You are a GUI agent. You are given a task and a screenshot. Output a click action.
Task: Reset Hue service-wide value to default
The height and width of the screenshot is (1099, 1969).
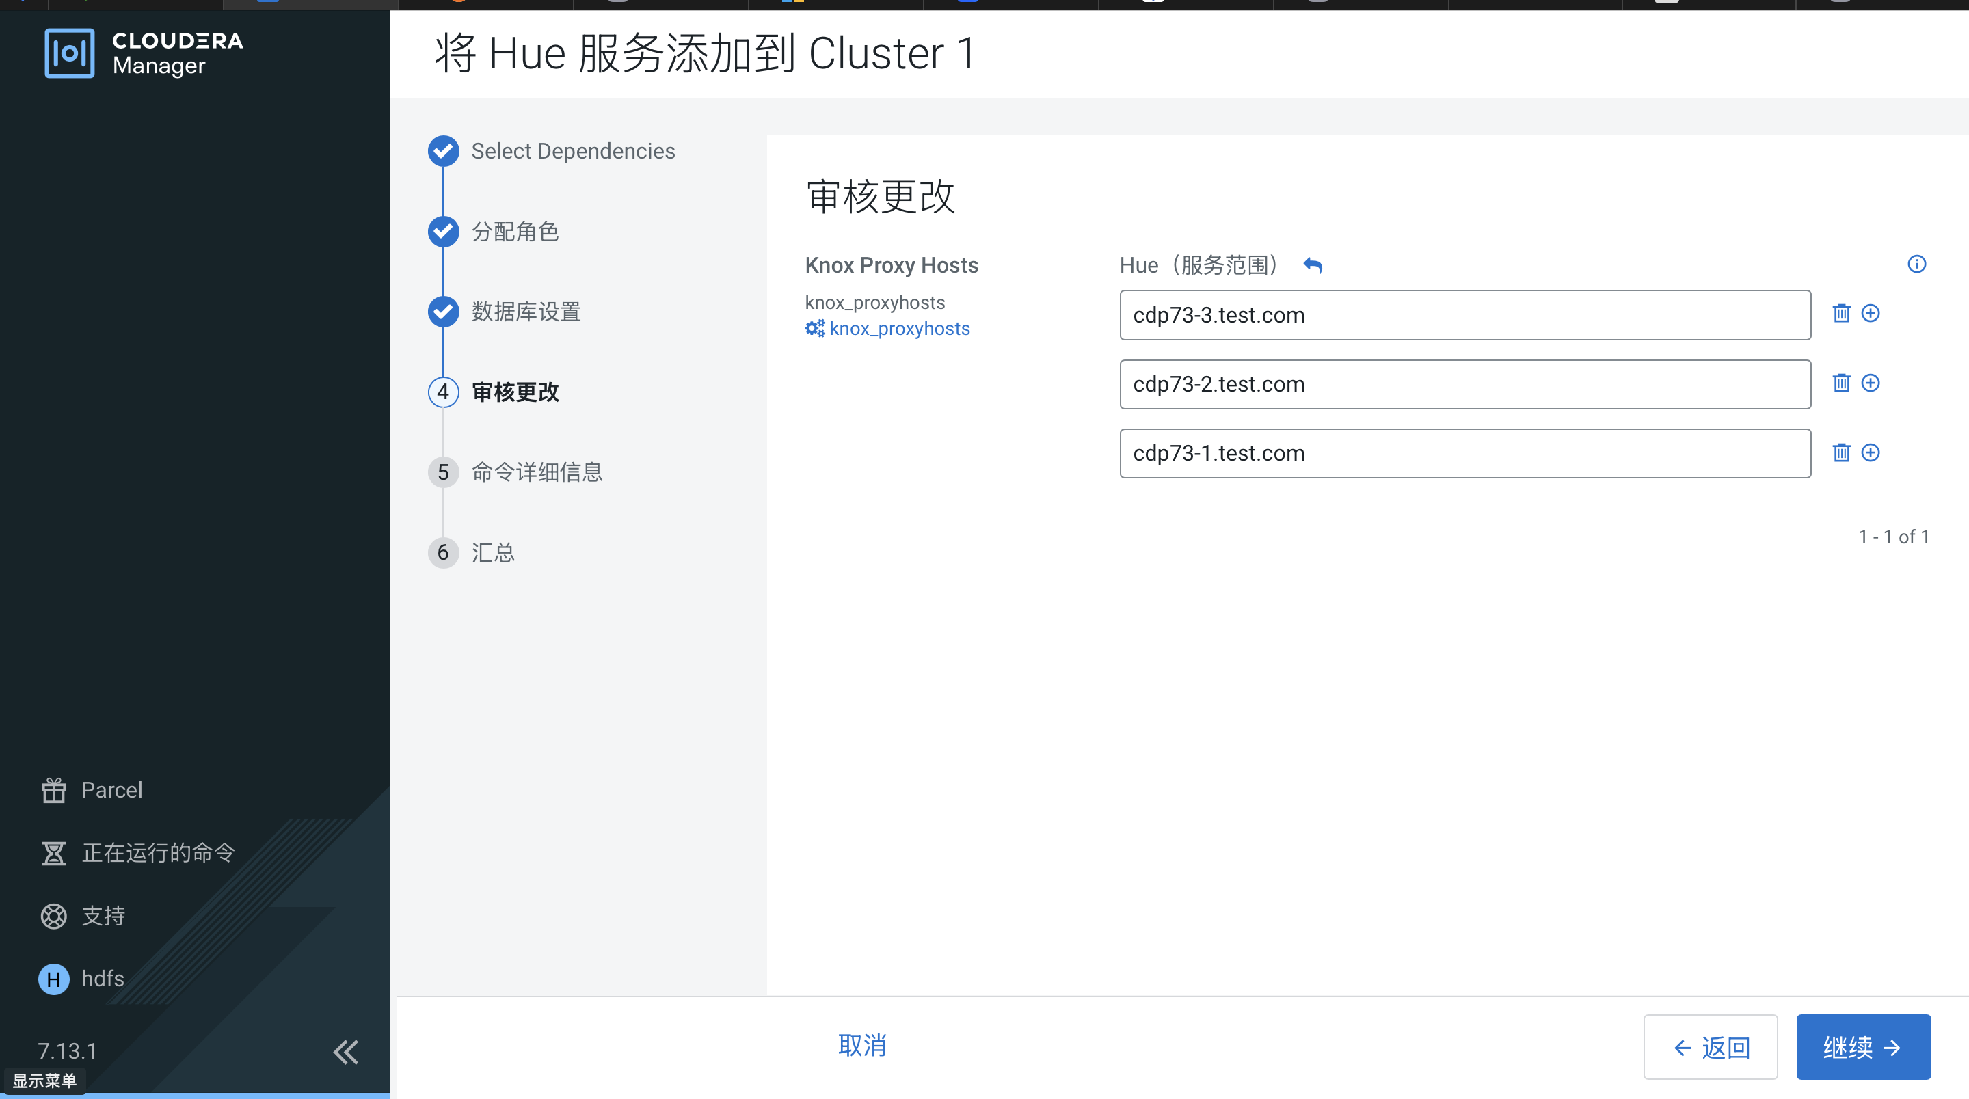1313,265
